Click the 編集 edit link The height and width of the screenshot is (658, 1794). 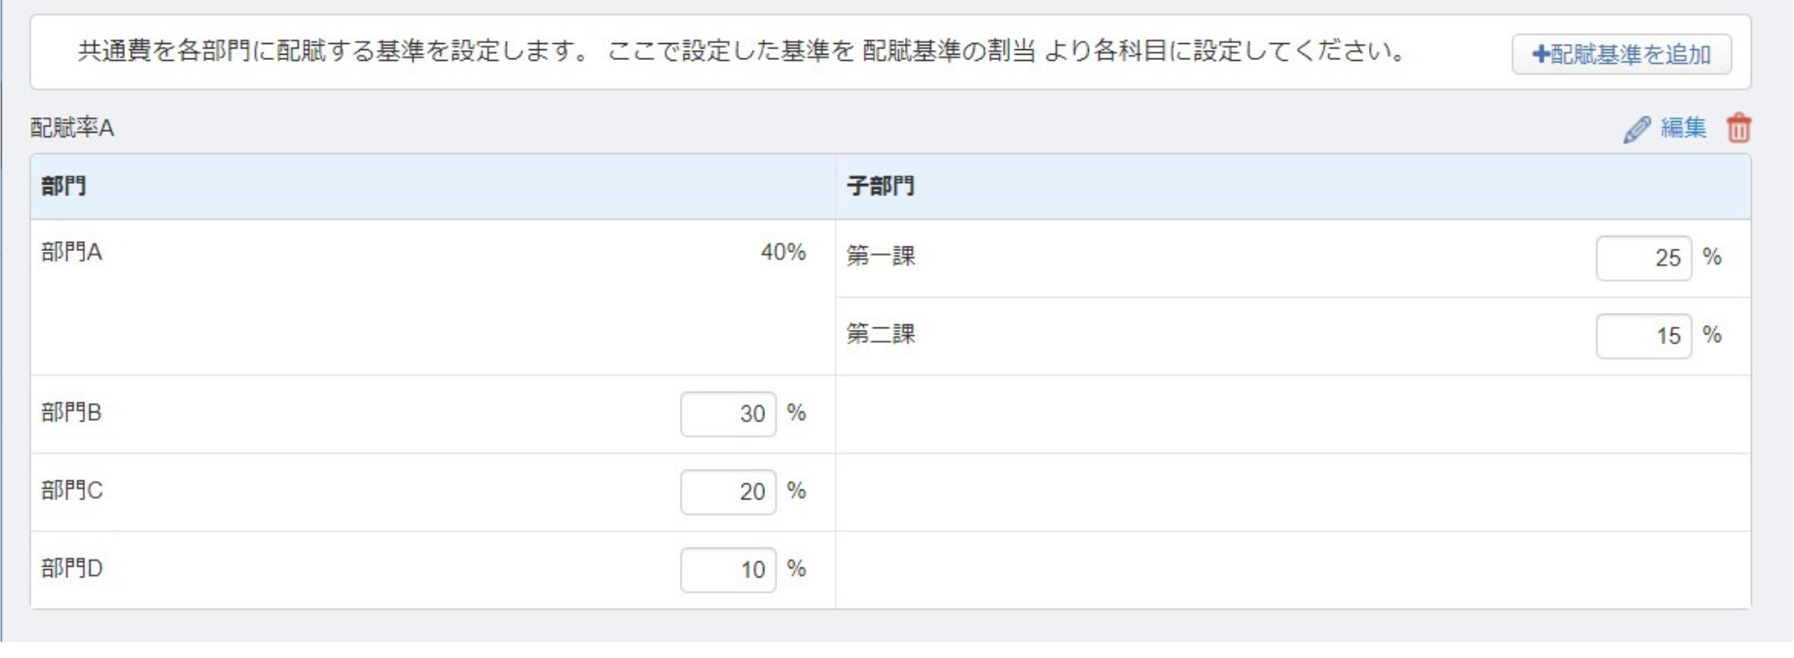click(1683, 128)
